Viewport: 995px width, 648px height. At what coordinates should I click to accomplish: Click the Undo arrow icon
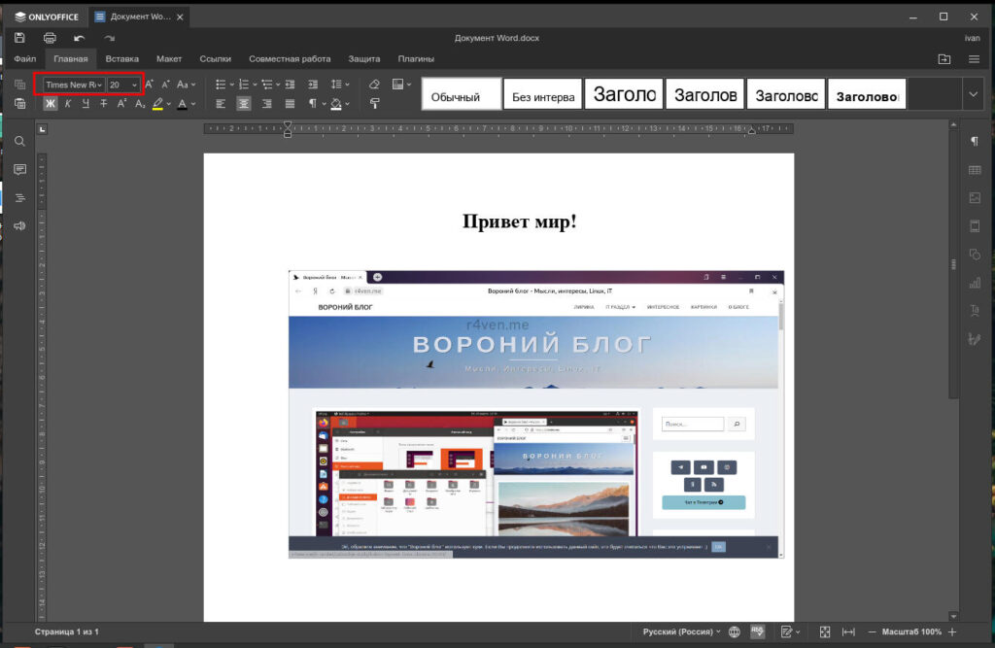[80, 38]
